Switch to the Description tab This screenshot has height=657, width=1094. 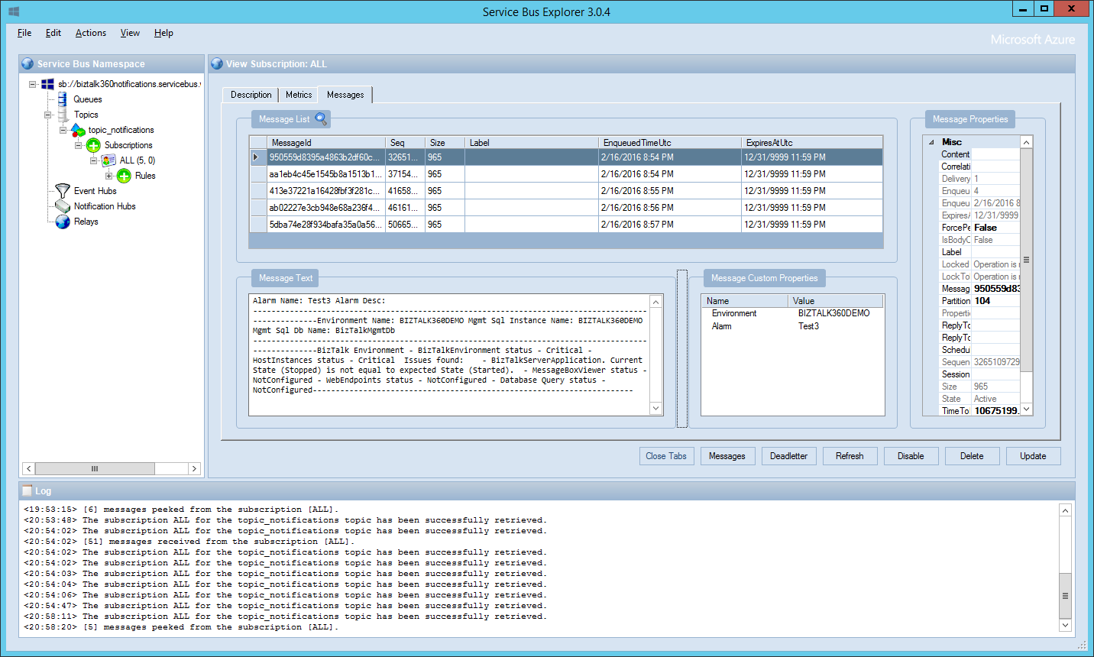[x=251, y=95]
